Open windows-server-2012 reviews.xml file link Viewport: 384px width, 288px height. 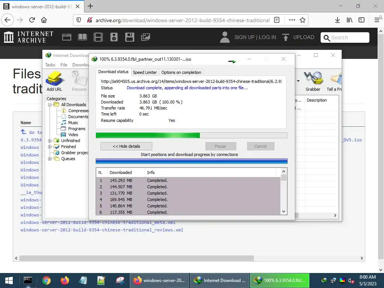click(x=102, y=230)
